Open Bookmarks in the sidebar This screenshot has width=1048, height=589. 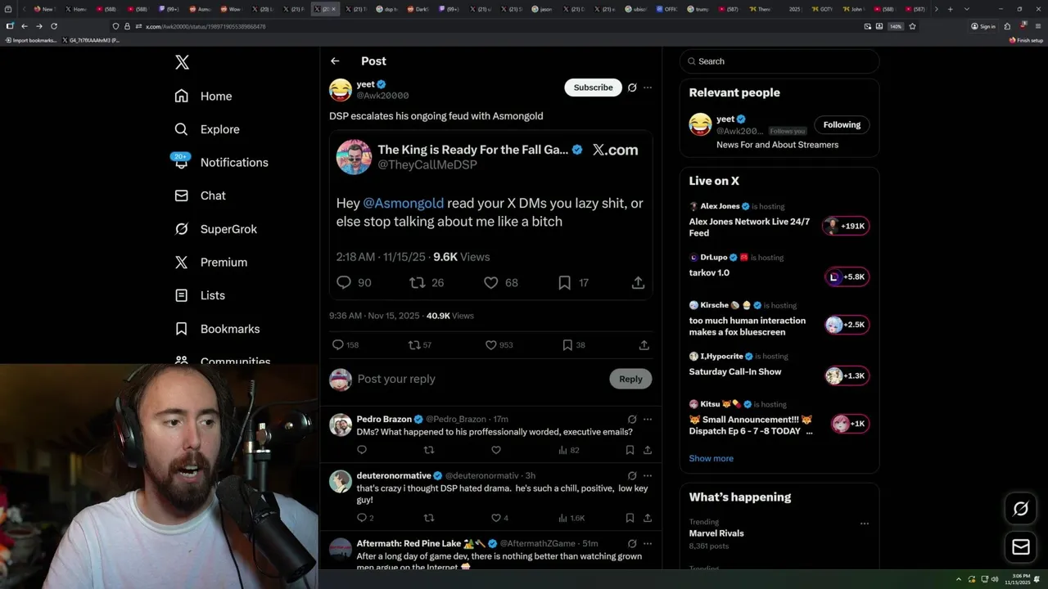click(x=217, y=329)
